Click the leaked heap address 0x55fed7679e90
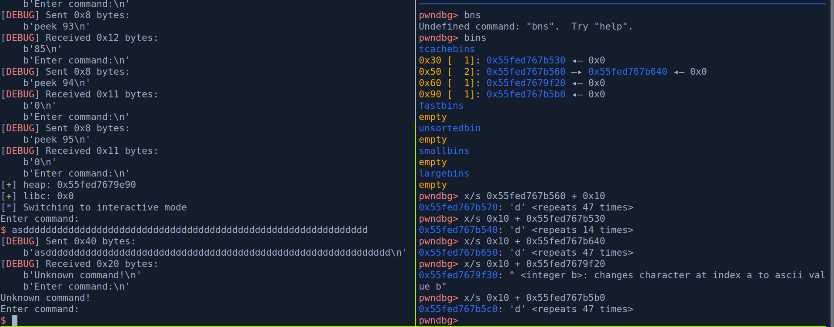The image size is (834, 327). pyautogui.click(x=97, y=185)
